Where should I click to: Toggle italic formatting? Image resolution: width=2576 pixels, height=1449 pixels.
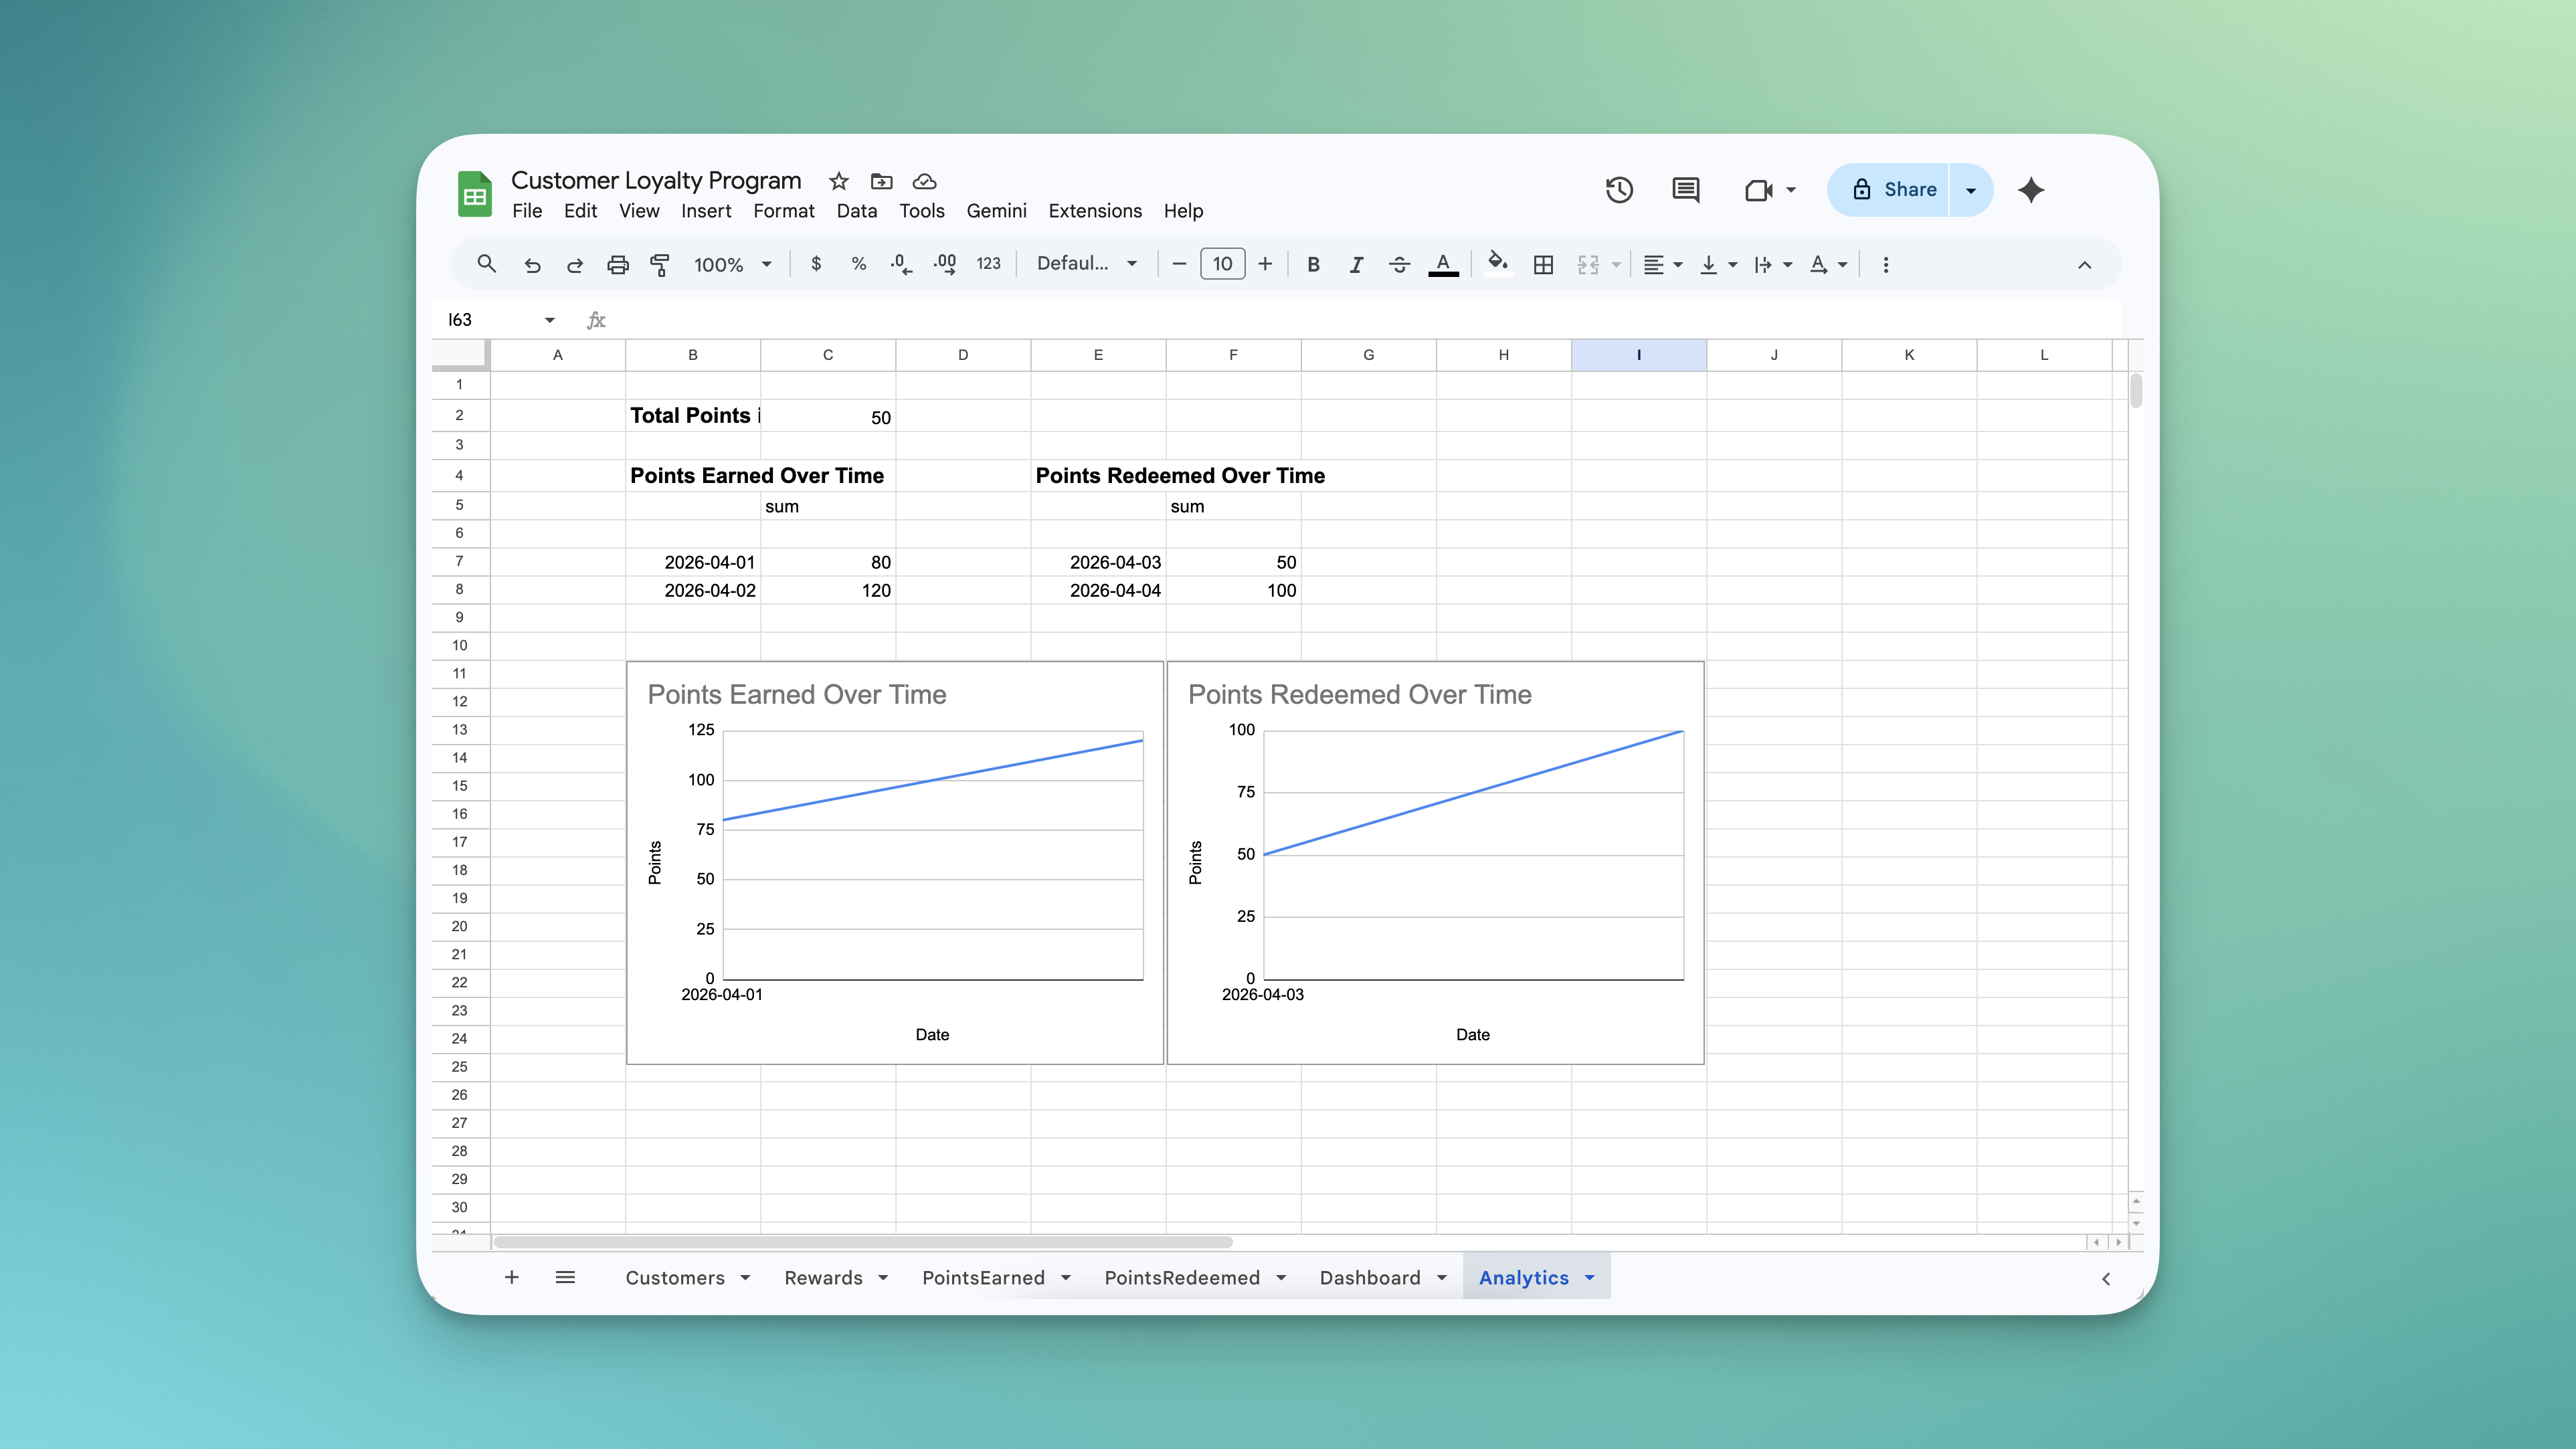(x=1356, y=264)
